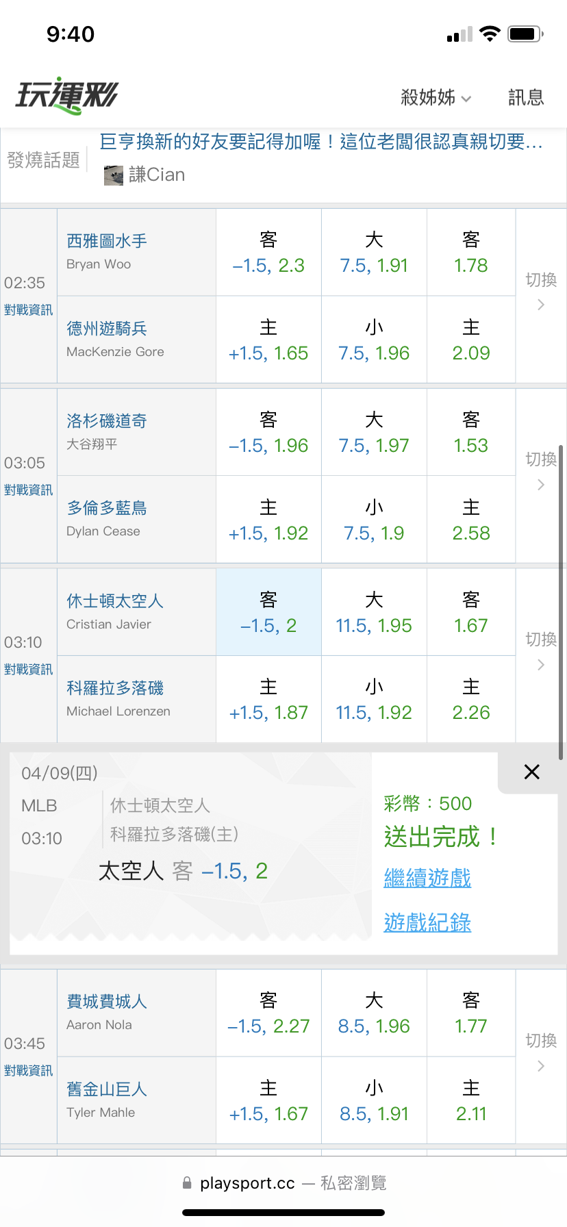Viewport: 567px width, 1227px height.
Task: Open 對戰資訊 for the 02:35 game
Action: click(x=28, y=310)
